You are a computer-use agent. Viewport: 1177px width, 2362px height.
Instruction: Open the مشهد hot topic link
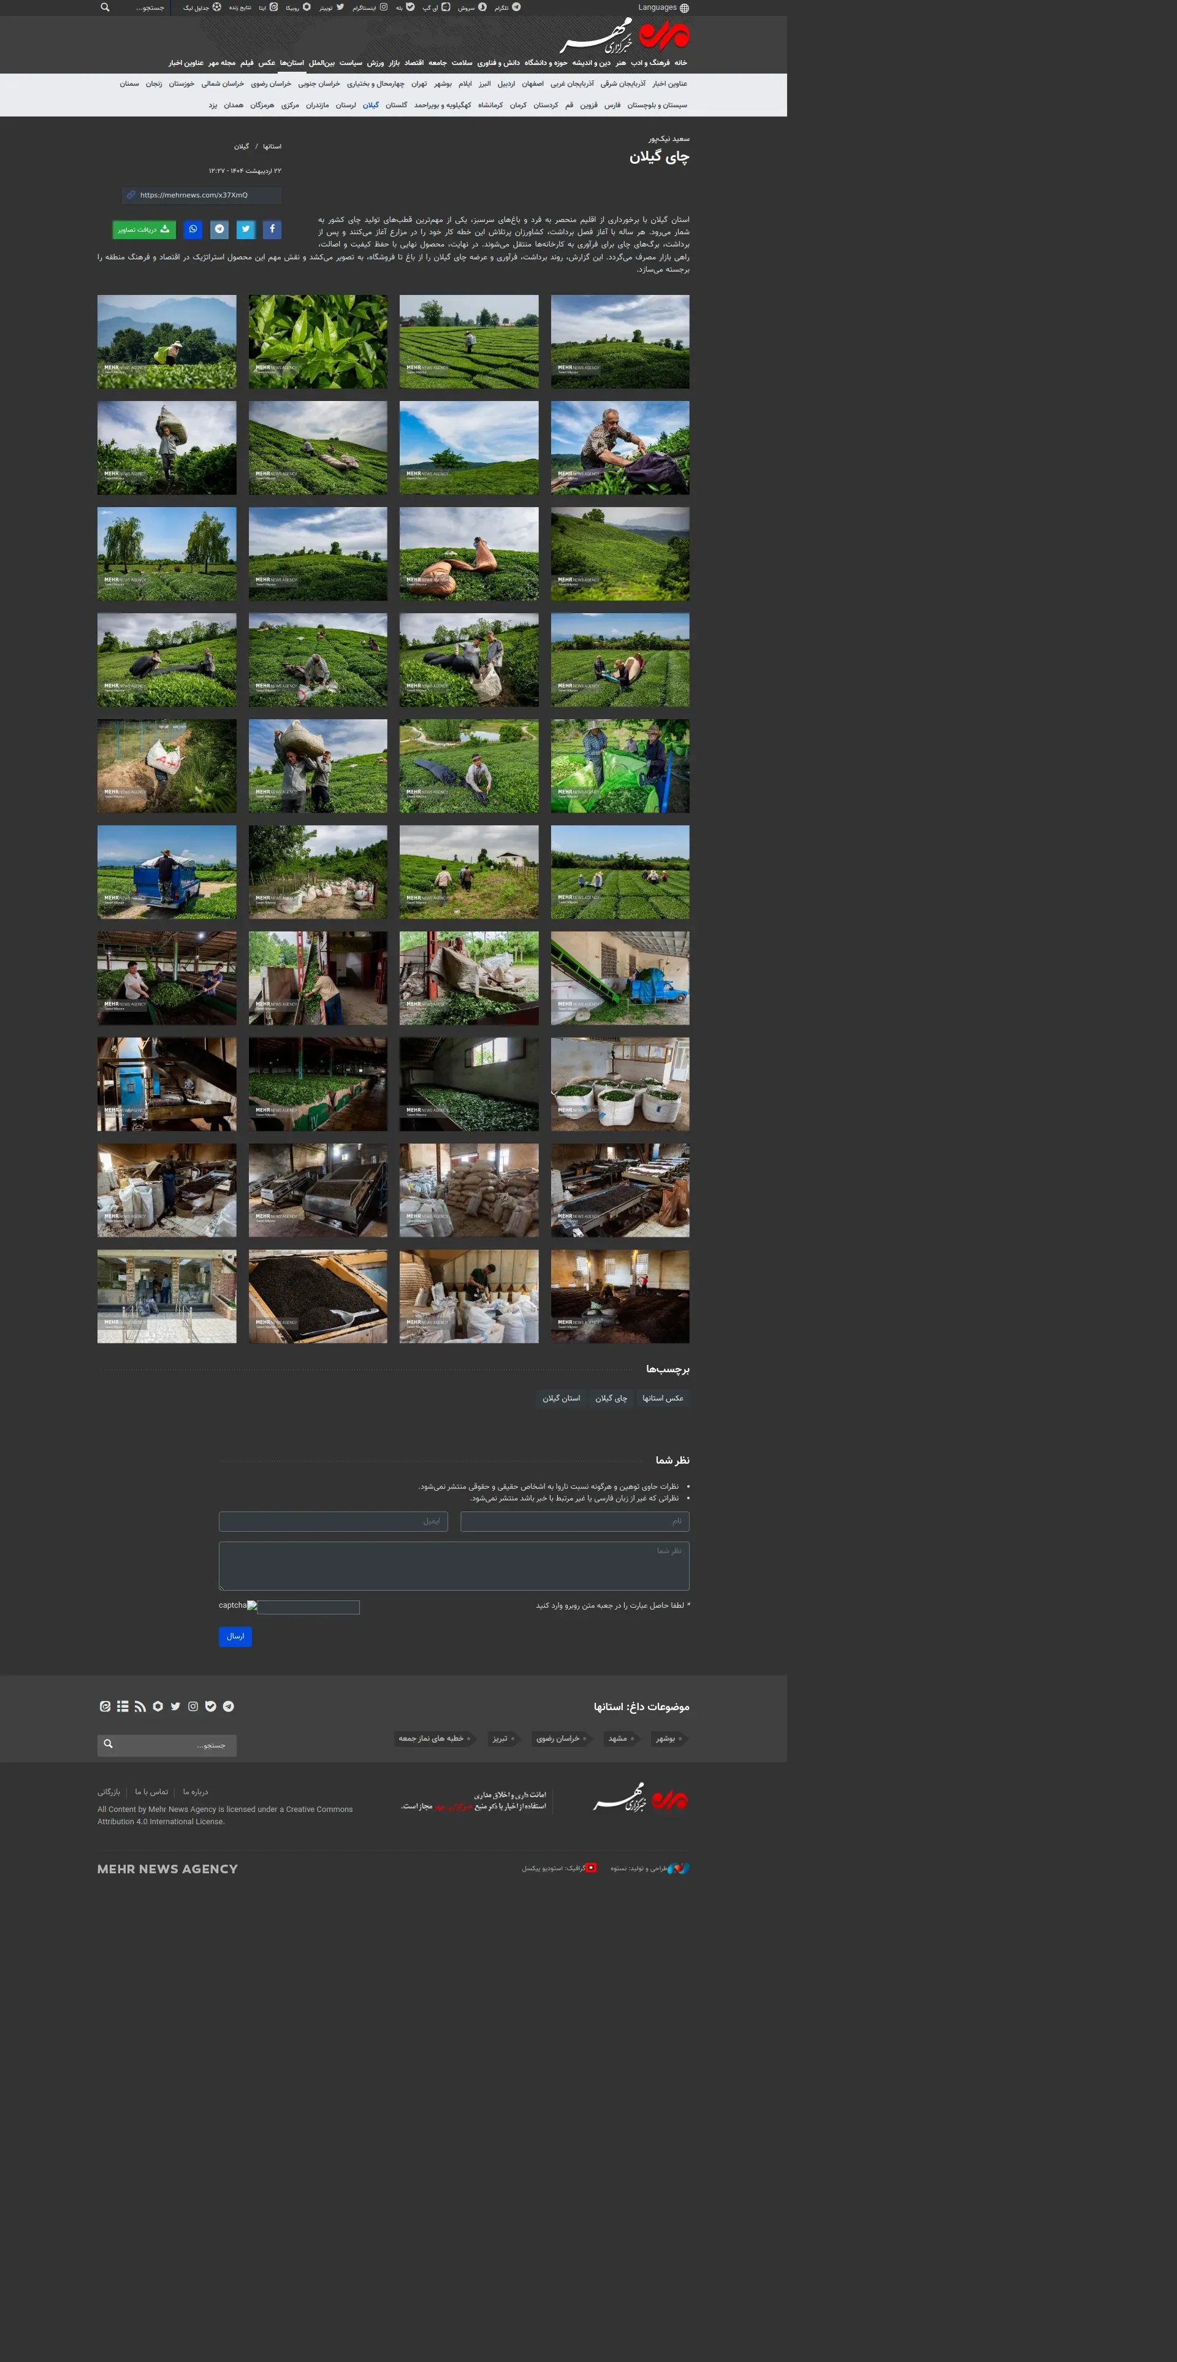[619, 1738]
